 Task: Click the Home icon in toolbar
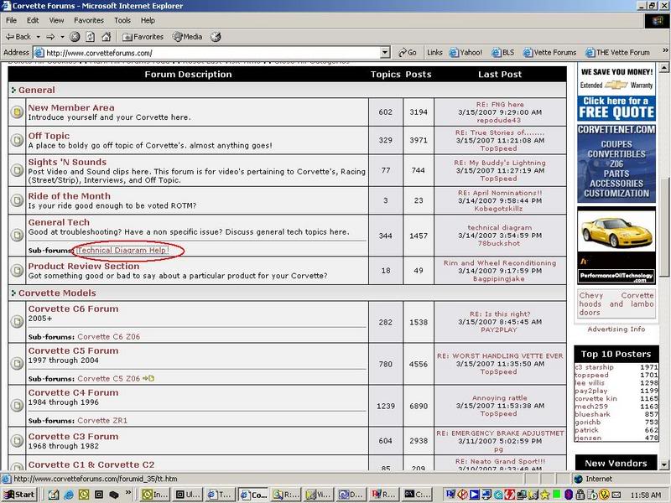(107, 37)
